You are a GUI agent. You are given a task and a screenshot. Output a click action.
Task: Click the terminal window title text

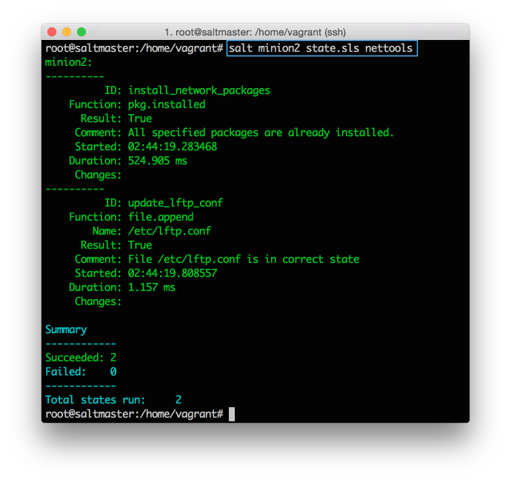click(x=255, y=33)
